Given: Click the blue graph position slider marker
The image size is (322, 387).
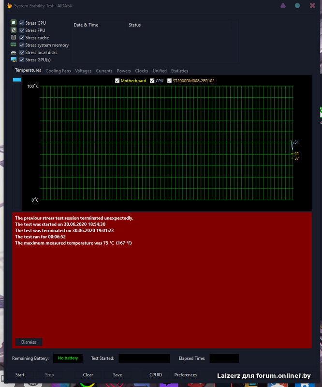Looking at the screenshot, I should pos(17,80).
